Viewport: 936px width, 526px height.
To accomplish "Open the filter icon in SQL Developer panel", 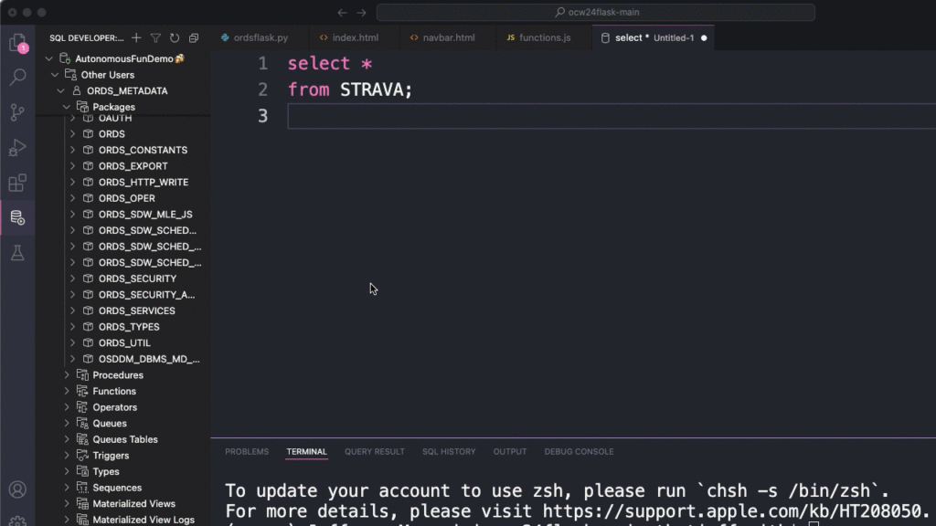I will point(154,38).
